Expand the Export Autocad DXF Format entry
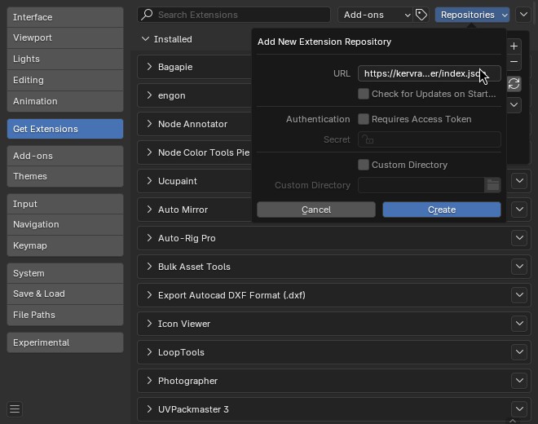 (149, 294)
